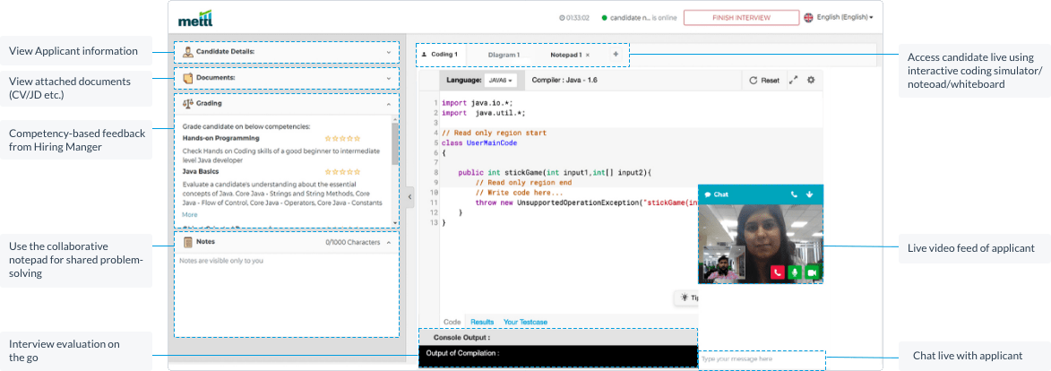Screen dimensions: 1051x371
Task: Switch to the Notepad 1 tab
Action: pos(565,55)
